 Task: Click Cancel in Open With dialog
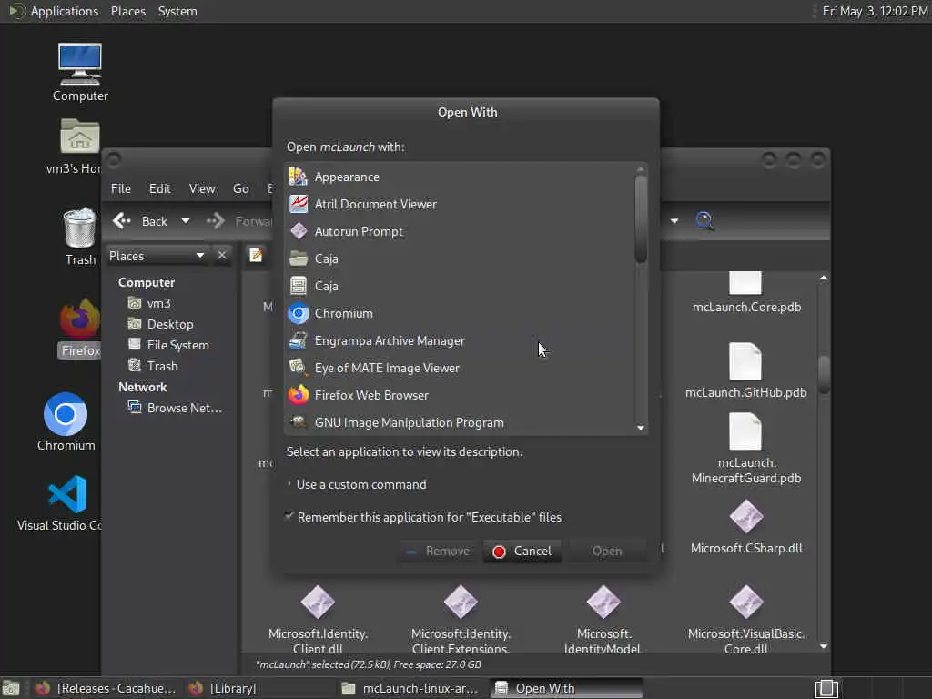click(522, 551)
